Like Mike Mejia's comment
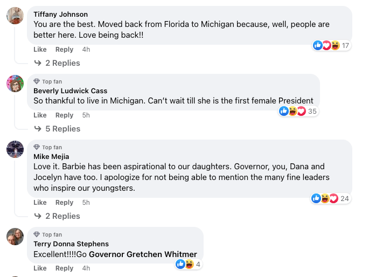This screenshot has height=277, width=369. [40, 203]
